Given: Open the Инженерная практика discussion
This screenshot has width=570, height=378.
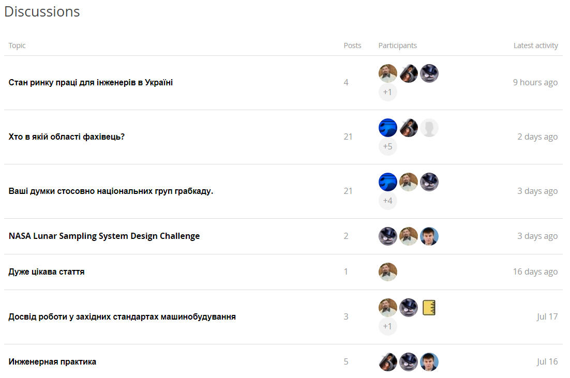Looking at the screenshot, I should coord(52,362).
